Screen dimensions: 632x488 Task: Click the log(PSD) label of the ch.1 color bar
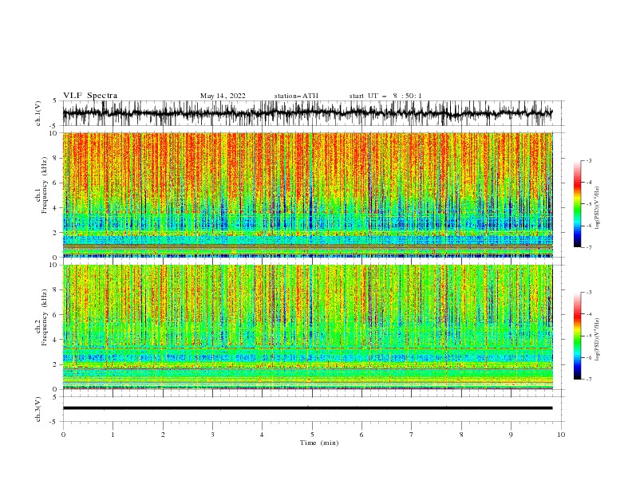(597, 208)
